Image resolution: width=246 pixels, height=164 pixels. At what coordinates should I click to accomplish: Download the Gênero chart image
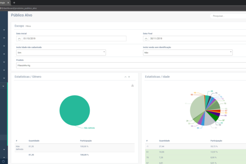coord(132,85)
